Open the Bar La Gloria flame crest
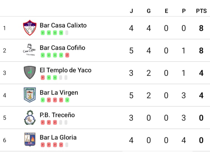 (30, 139)
